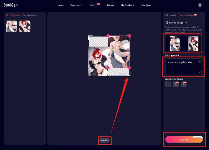
Task: Click the bottom-right pink handle on man image
Action: pos(130,68)
